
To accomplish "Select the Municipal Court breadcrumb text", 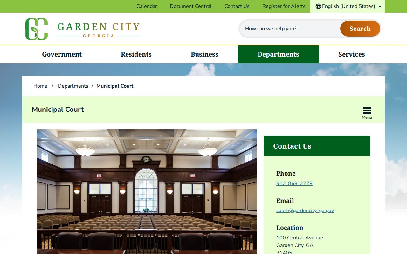I will pyautogui.click(x=115, y=86).
